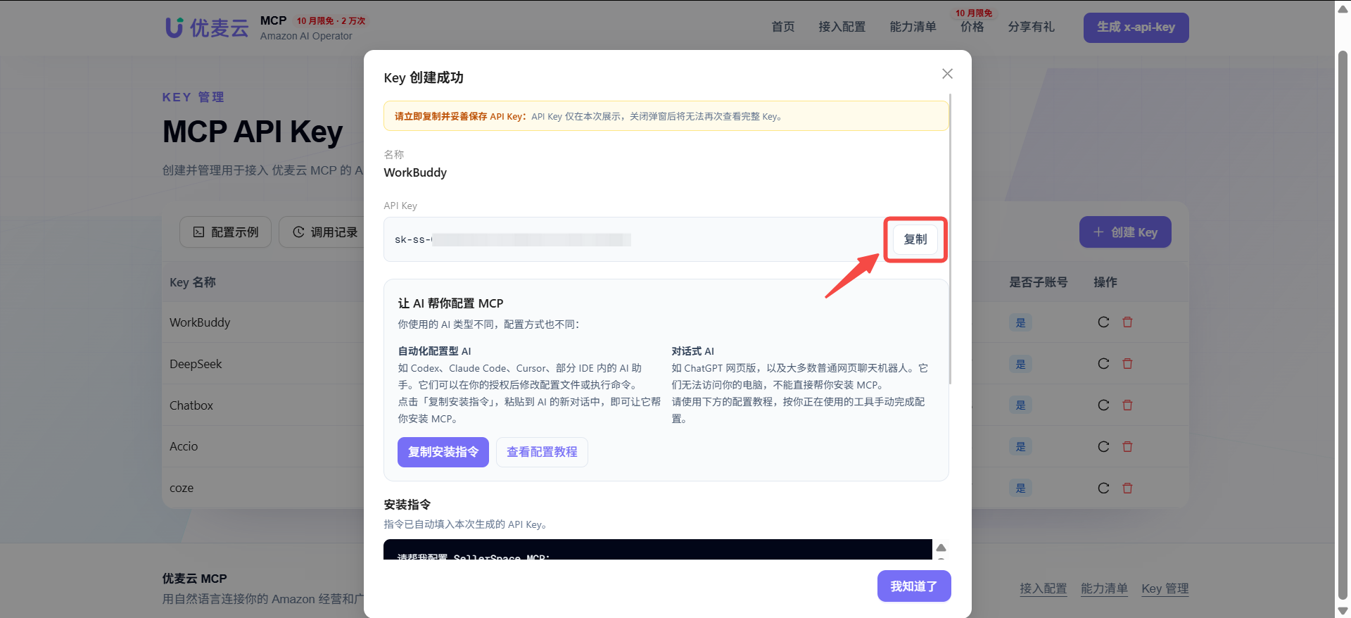Delete the Chatbox key via trash icon
Image resolution: width=1351 pixels, height=618 pixels.
pyautogui.click(x=1127, y=405)
